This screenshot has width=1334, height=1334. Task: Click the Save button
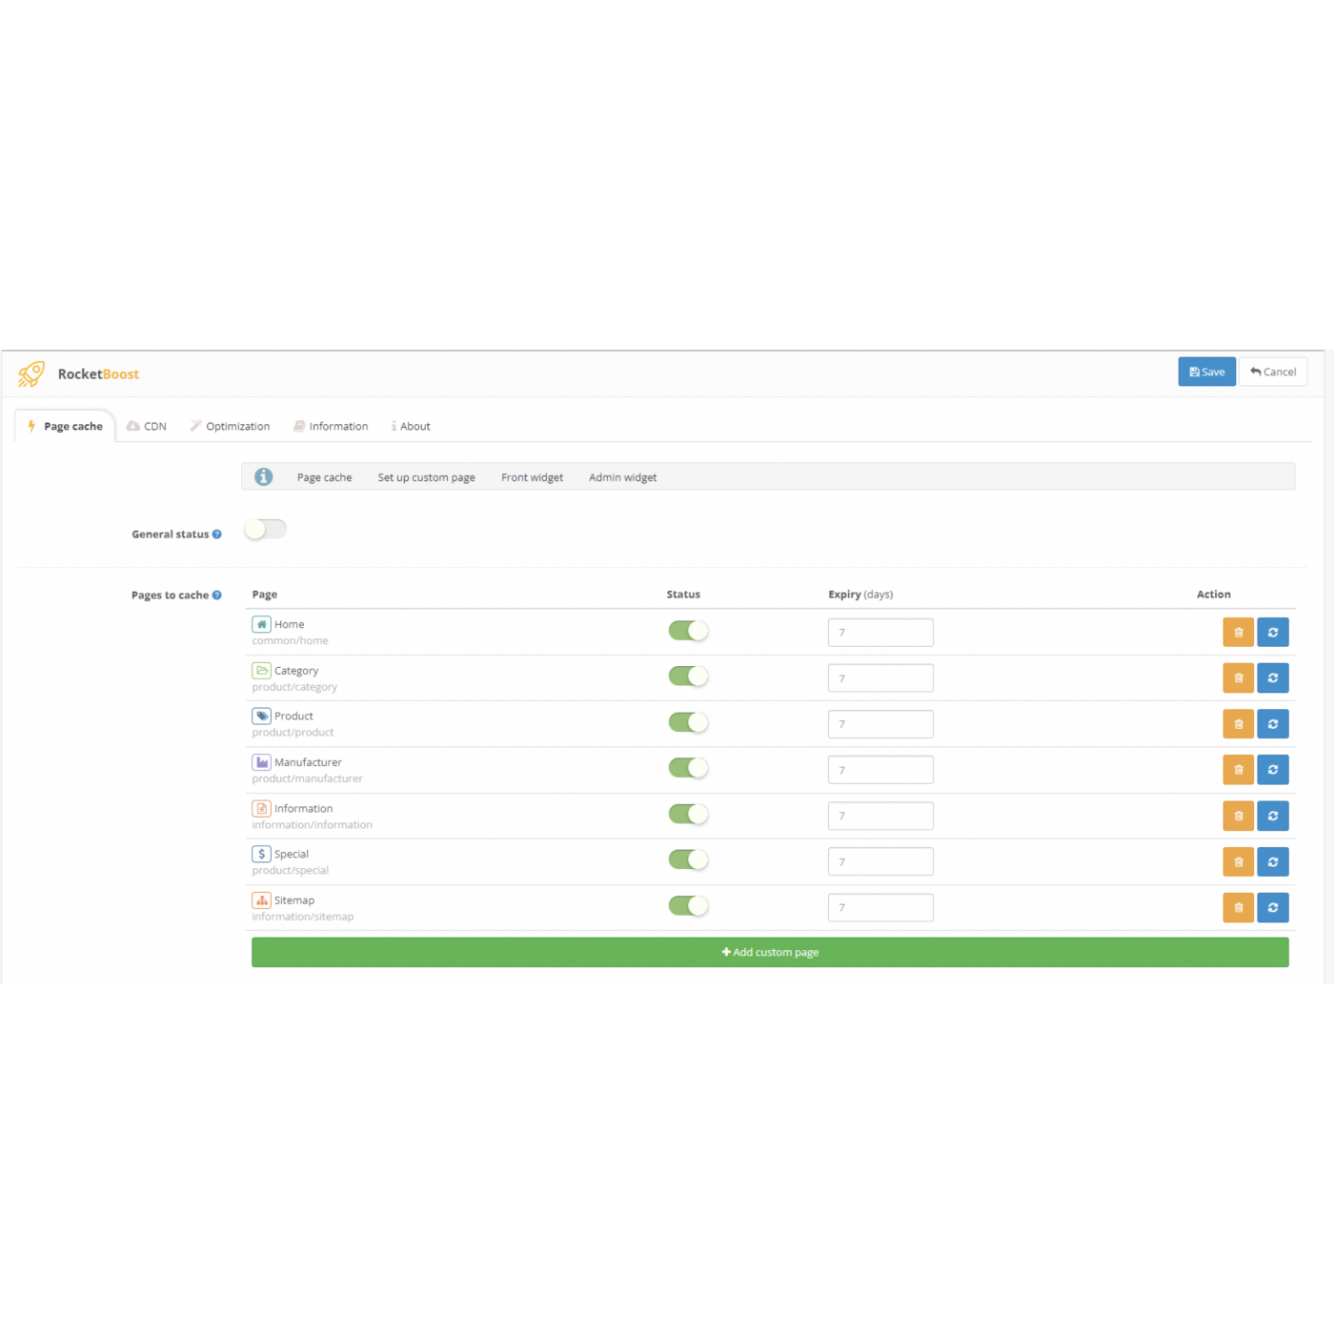click(x=1206, y=372)
